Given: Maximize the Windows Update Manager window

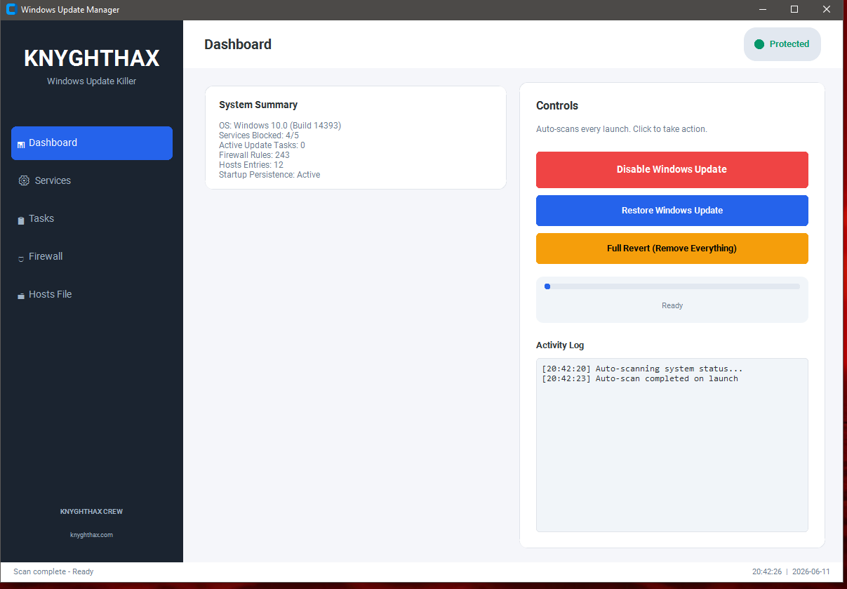Looking at the screenshot, I should point(794,10).
